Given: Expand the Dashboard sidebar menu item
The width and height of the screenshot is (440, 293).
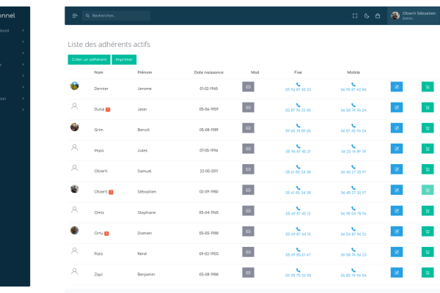Looking at the screenshot, I should 23,31.
